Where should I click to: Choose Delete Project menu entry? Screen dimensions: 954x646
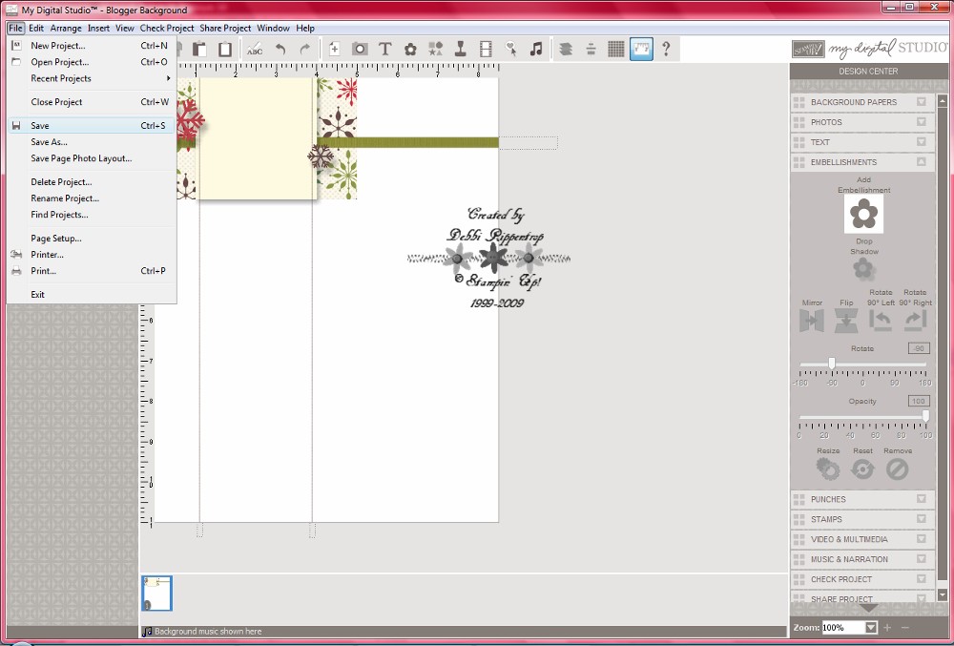(x=92, y=182)
